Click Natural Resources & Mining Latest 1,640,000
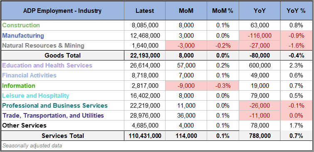Screen dimensions: 314x152 click(145, 46)
